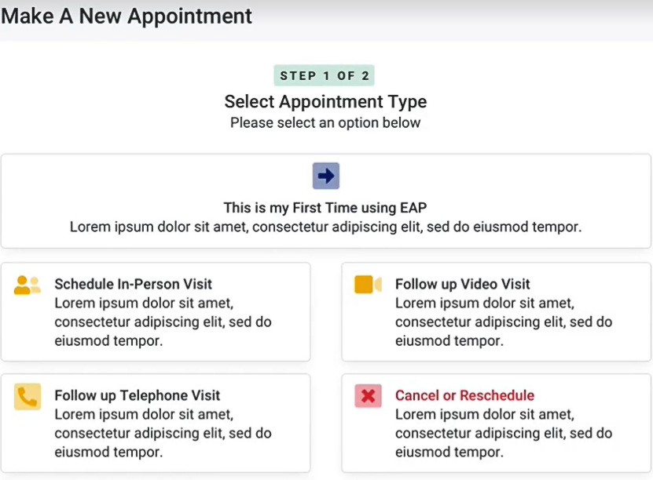Pick the Follow up Video Visit title
653x480 pixels.
tap(462, 284)
